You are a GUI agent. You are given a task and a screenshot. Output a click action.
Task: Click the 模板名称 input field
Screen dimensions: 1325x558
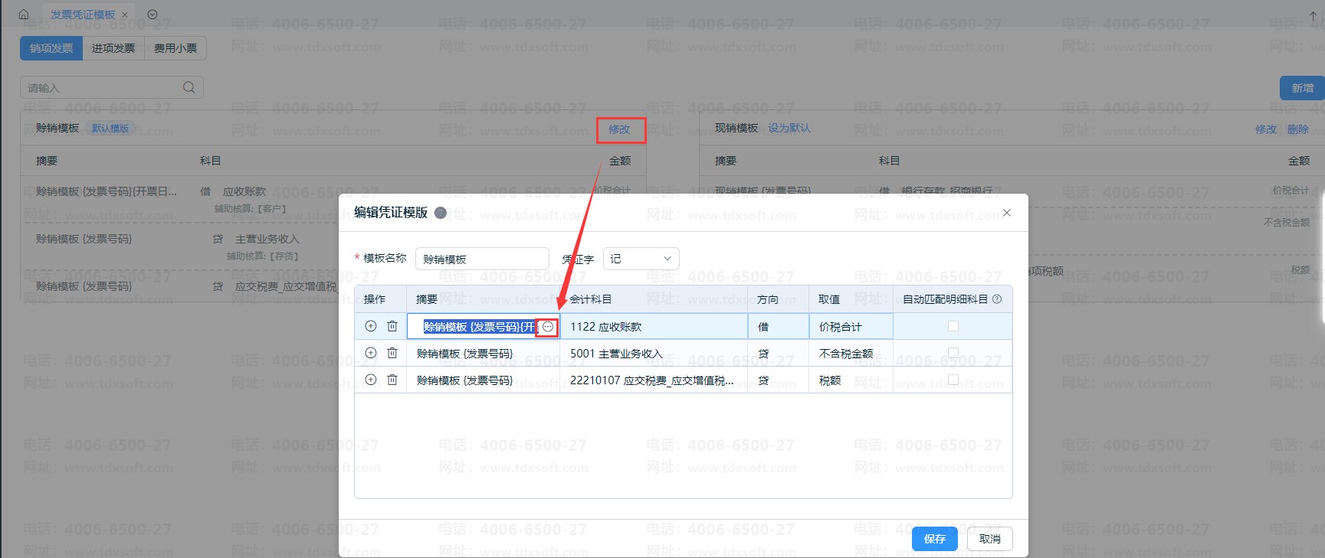[482, 259]
